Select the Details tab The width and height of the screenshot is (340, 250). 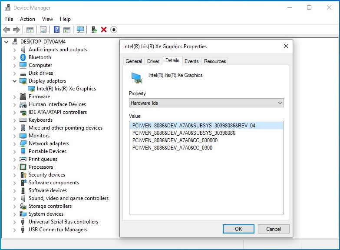[x=172, y=60]
